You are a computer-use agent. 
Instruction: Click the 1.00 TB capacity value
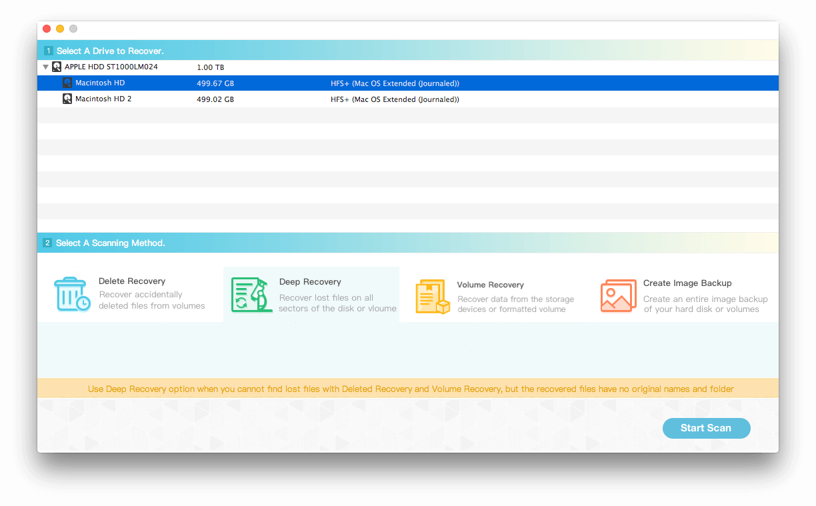[211, 67]
